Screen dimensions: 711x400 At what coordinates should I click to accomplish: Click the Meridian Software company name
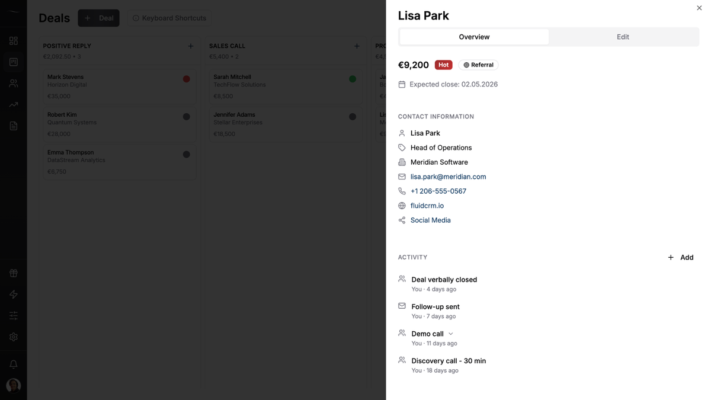(439, 162)
